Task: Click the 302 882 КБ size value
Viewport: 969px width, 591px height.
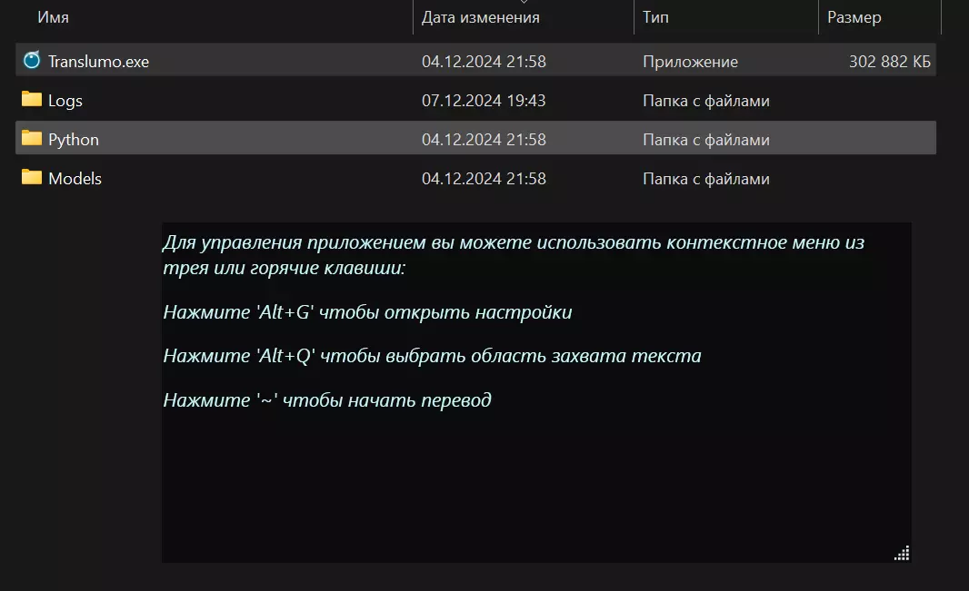Action: click(x=889, y=62)
